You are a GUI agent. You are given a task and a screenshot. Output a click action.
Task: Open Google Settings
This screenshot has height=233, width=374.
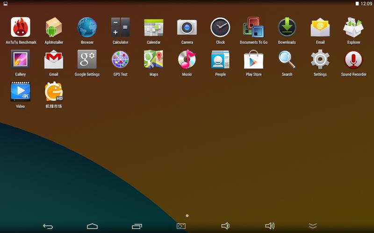click(87, 59)
